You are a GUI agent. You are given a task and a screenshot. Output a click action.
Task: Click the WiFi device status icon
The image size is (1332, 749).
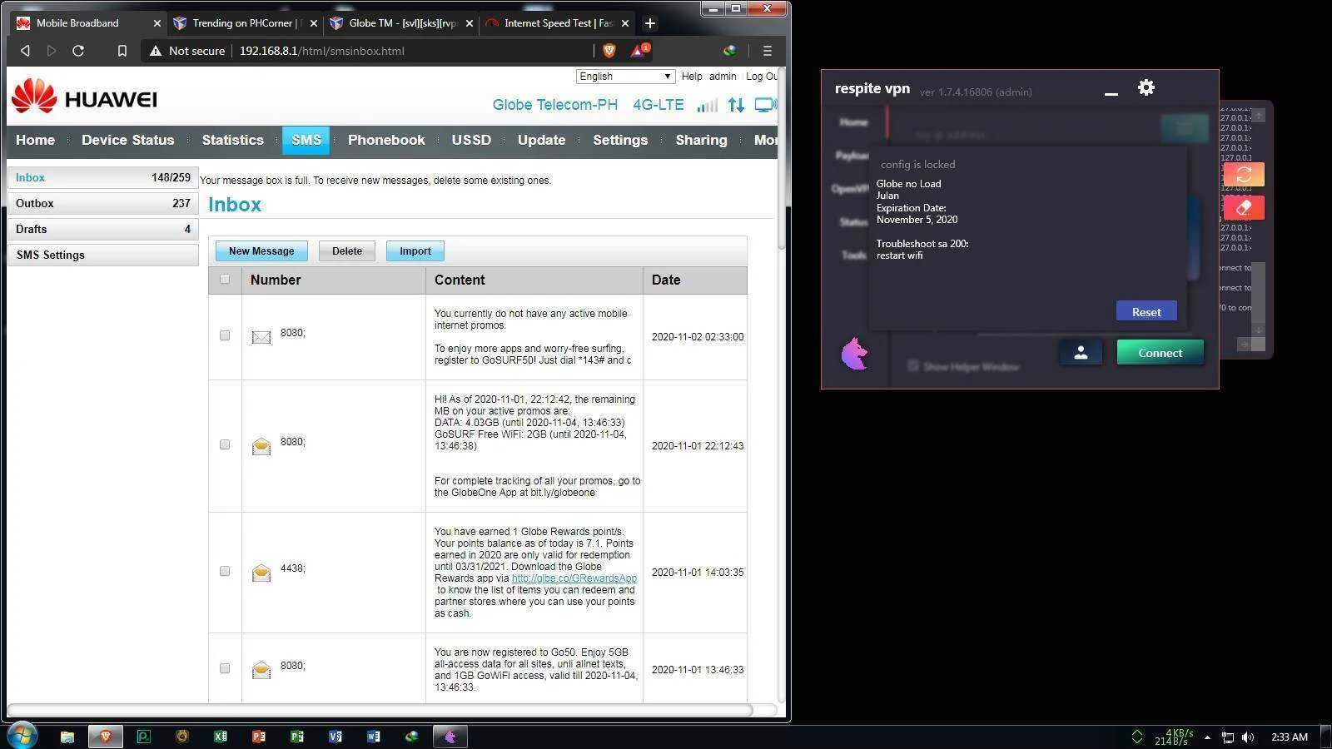[765, 105]
